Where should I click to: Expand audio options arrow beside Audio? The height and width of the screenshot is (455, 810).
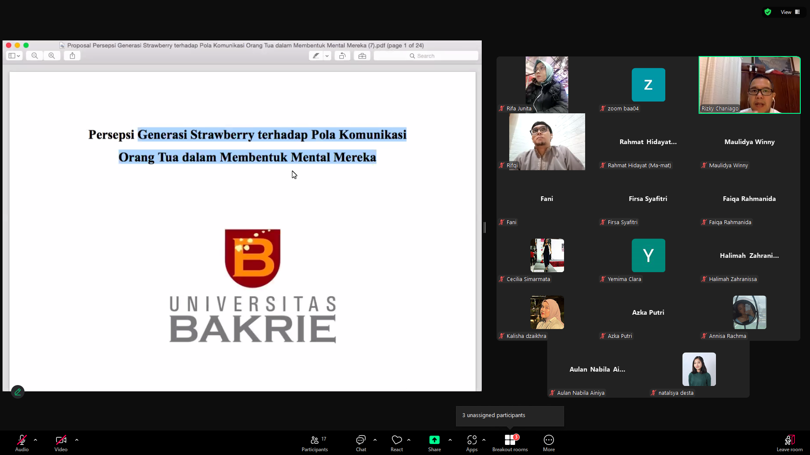pos(35,440)
